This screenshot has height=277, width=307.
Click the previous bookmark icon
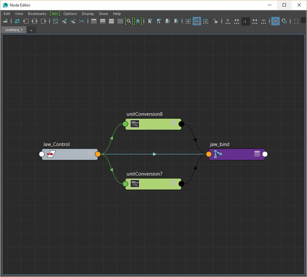coord(168,21)
